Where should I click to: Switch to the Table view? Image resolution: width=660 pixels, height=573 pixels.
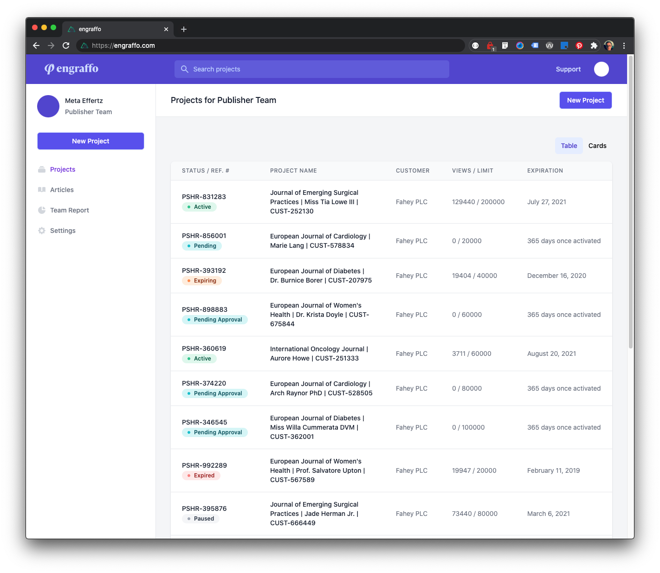(569, 145)
